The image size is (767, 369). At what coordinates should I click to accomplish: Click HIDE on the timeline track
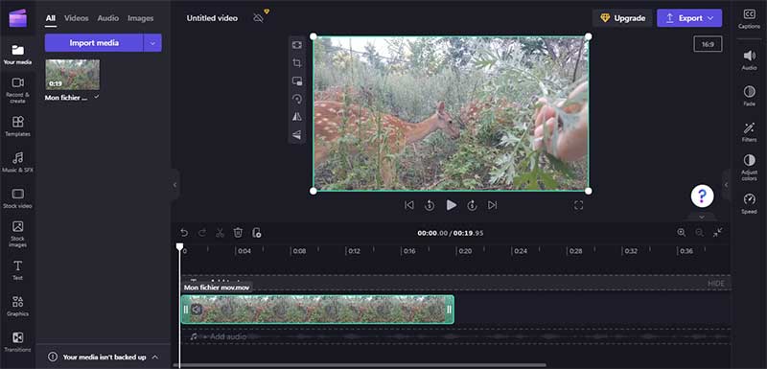tap(716, 284)
